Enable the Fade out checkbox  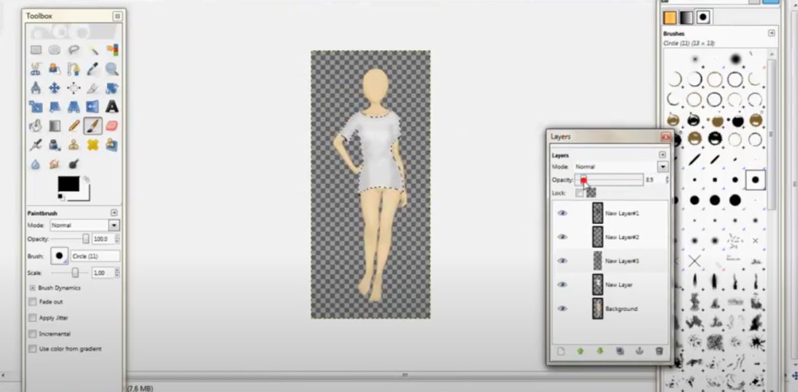[33, 302]
